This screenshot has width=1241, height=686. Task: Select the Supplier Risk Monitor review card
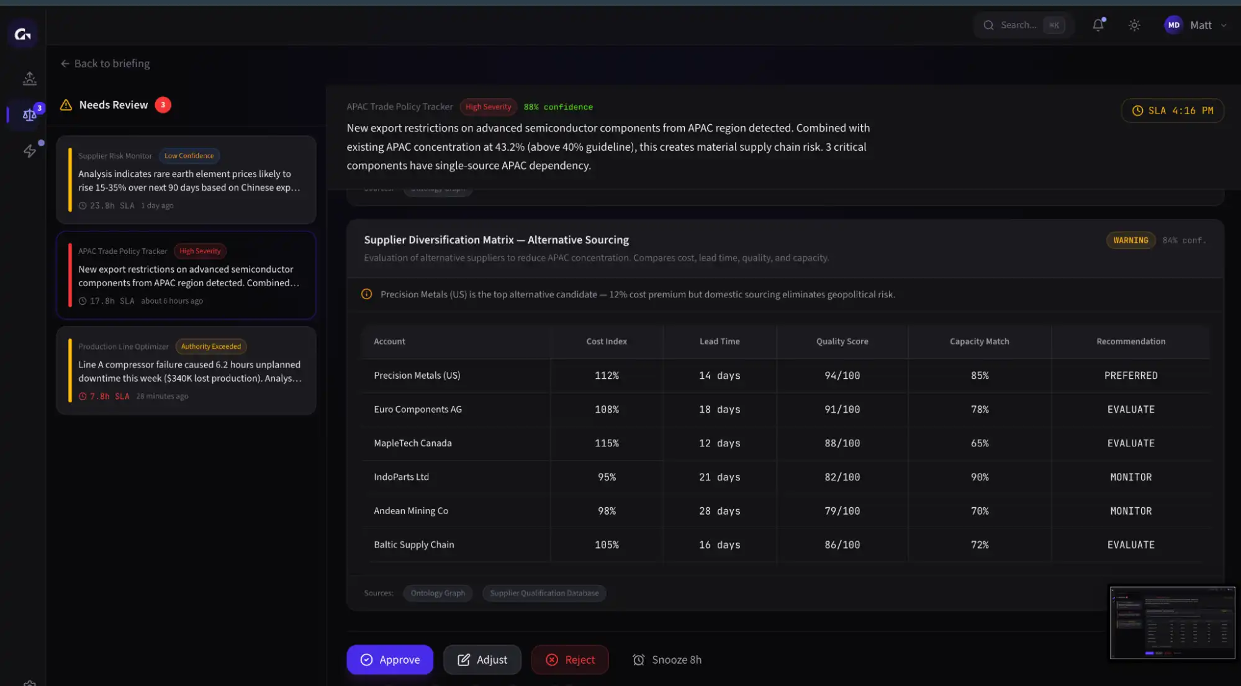click(x=186, y=180)
